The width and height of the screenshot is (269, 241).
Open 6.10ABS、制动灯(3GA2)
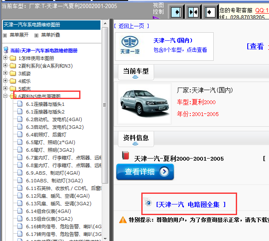[54, 181]
